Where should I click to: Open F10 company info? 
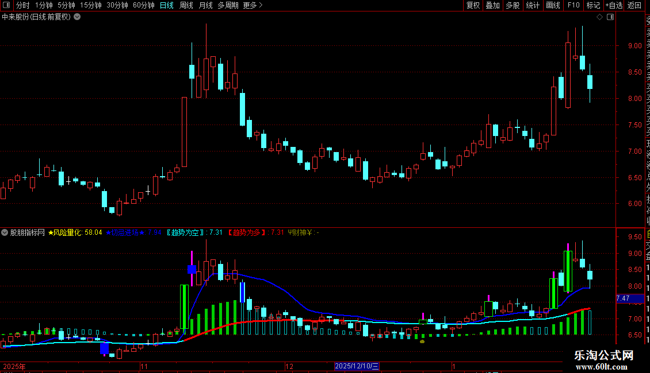pyautogui.click(x=573, y=5)
